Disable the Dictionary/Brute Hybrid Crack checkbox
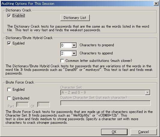 pos(9,43)
